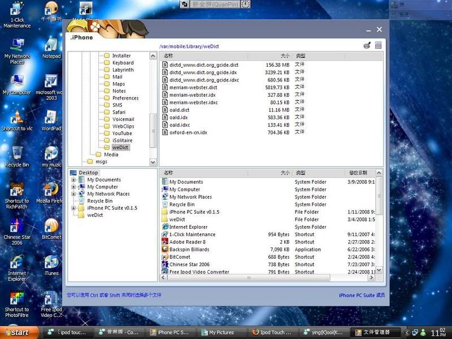Select the Chinese Star 2006 desktop icon
This screenshot has width=452, height=339.
pos(17,232)
